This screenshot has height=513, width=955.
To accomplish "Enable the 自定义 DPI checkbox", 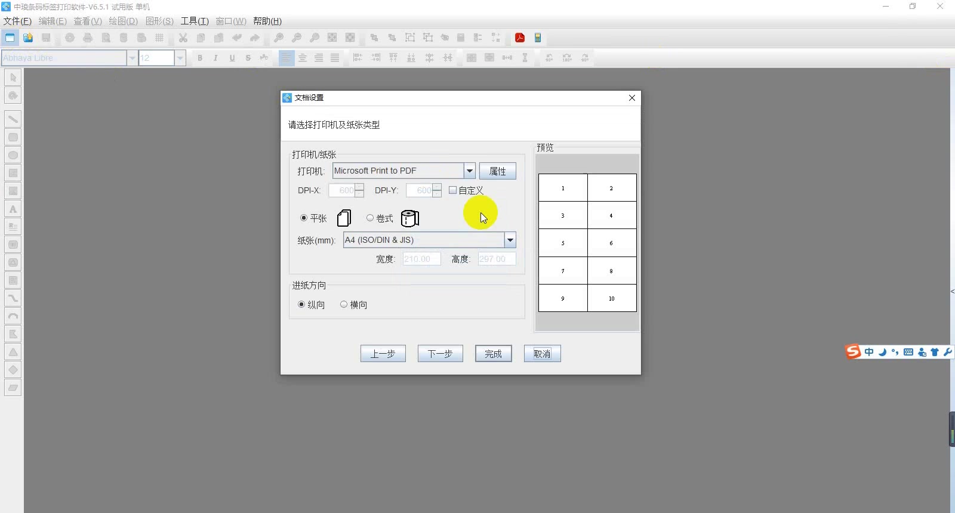I will (x=453, y=190).
